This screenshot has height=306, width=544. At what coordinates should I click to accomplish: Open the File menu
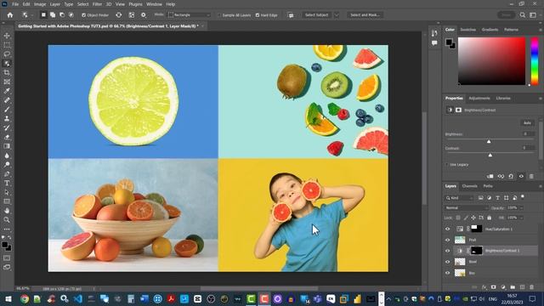coord(15,4)
